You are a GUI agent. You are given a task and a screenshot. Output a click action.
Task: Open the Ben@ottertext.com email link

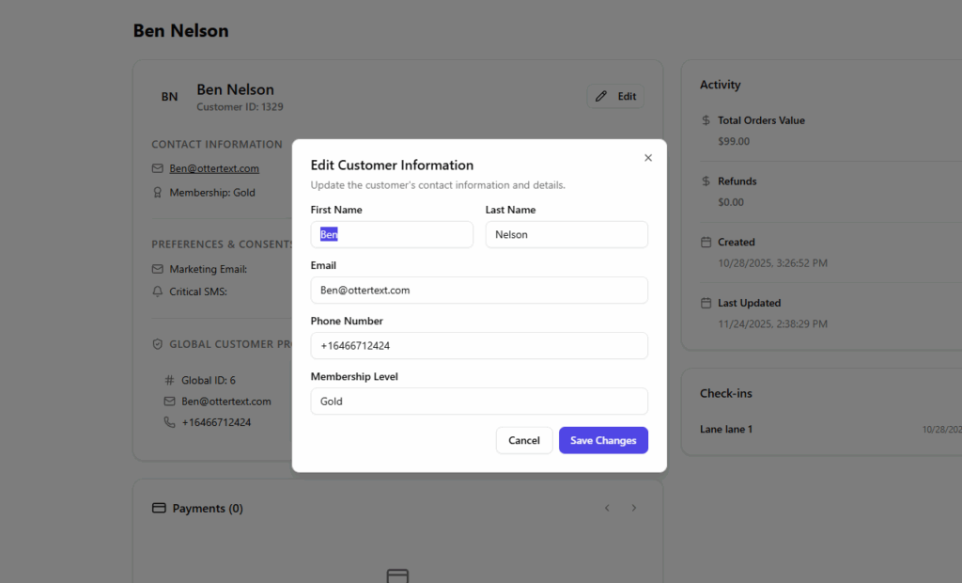coord(214,168)
